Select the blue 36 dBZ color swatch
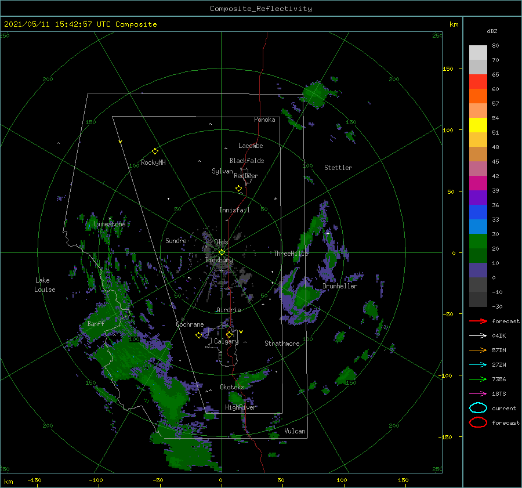Screen dimensions: 522x488 [x=478, y=212]
